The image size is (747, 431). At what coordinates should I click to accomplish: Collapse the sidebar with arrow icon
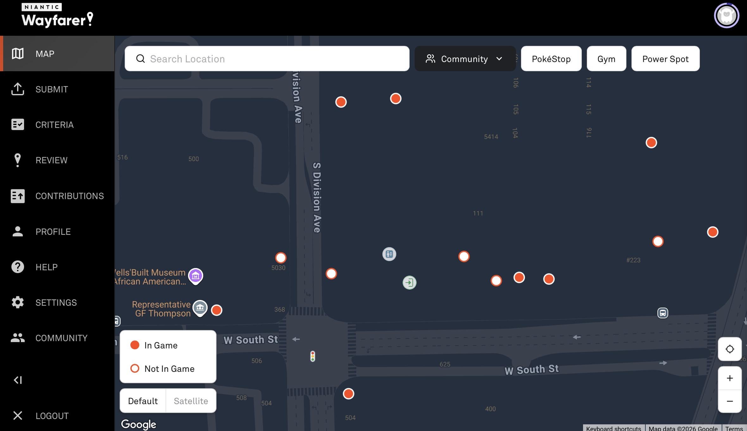[x=18, y=380]
